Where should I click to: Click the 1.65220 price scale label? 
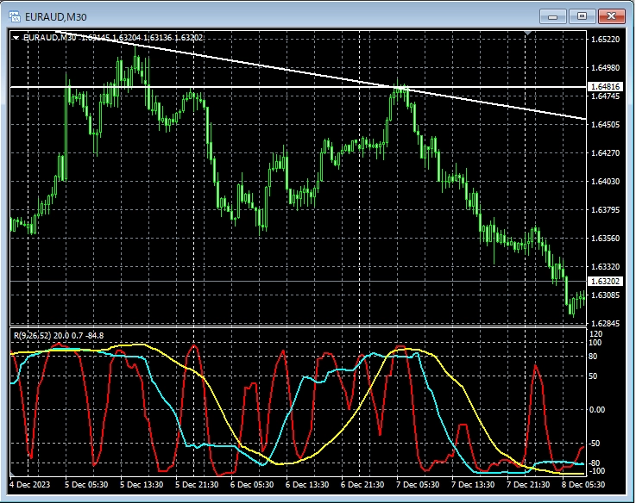605,40
